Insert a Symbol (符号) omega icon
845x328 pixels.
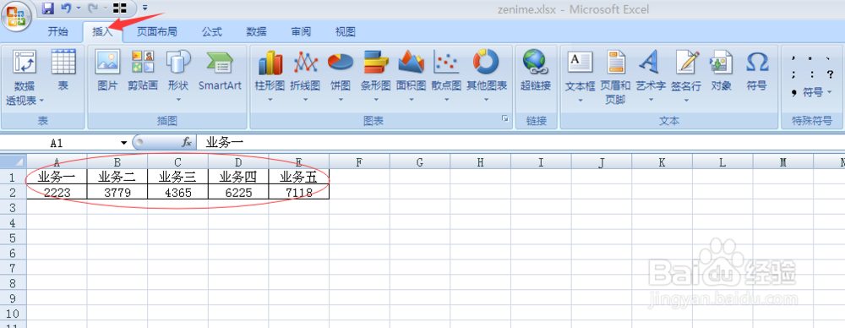coord(756,70)
